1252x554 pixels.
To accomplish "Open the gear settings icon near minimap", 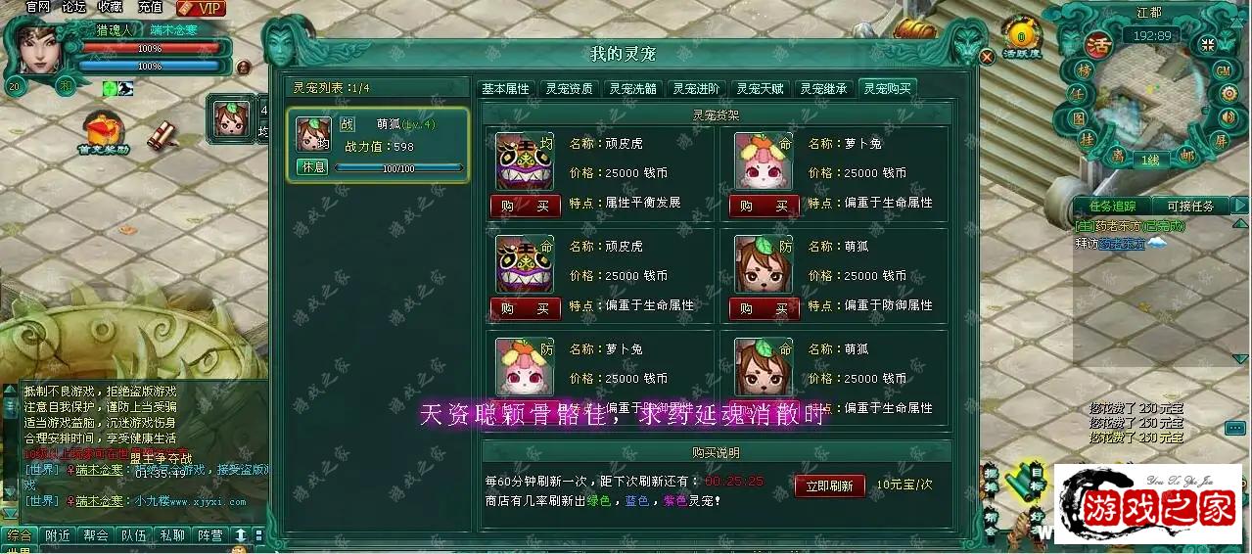I will (1229, 93).
